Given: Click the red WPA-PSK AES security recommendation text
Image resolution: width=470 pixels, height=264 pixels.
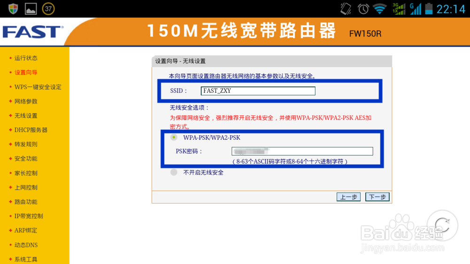Looking at the screenshot, I should 271,122.
